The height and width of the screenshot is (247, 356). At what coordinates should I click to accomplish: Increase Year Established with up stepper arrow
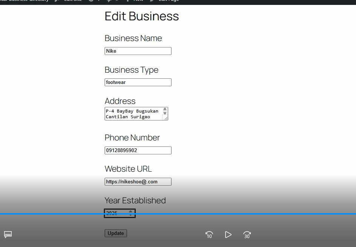[x=131, y=212]
